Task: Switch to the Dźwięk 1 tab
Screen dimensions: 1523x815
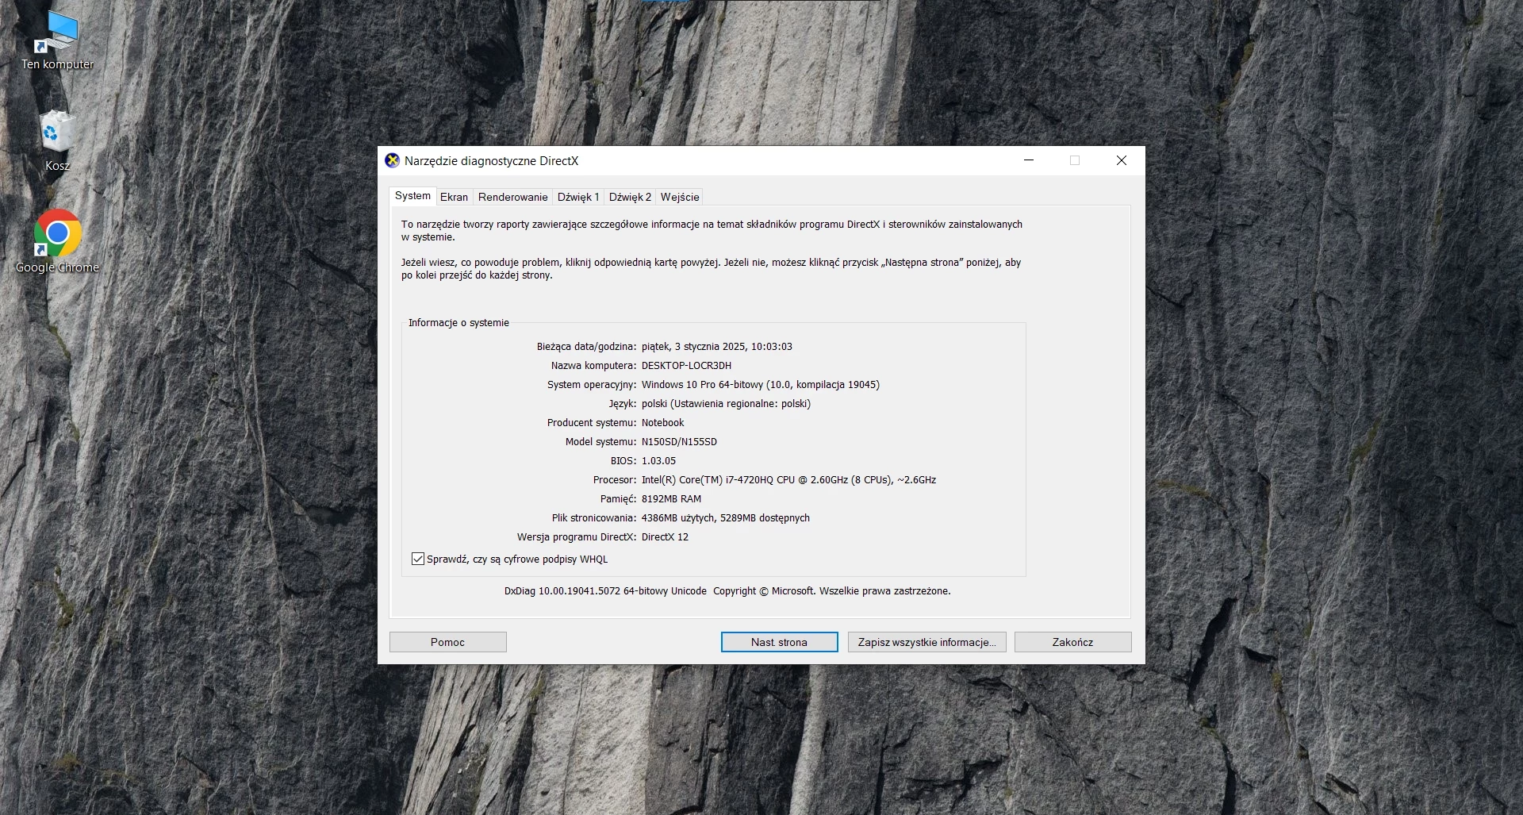Action: (578, 197)
